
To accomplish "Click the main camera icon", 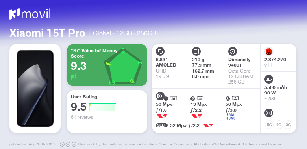I will tap(160, 96).
